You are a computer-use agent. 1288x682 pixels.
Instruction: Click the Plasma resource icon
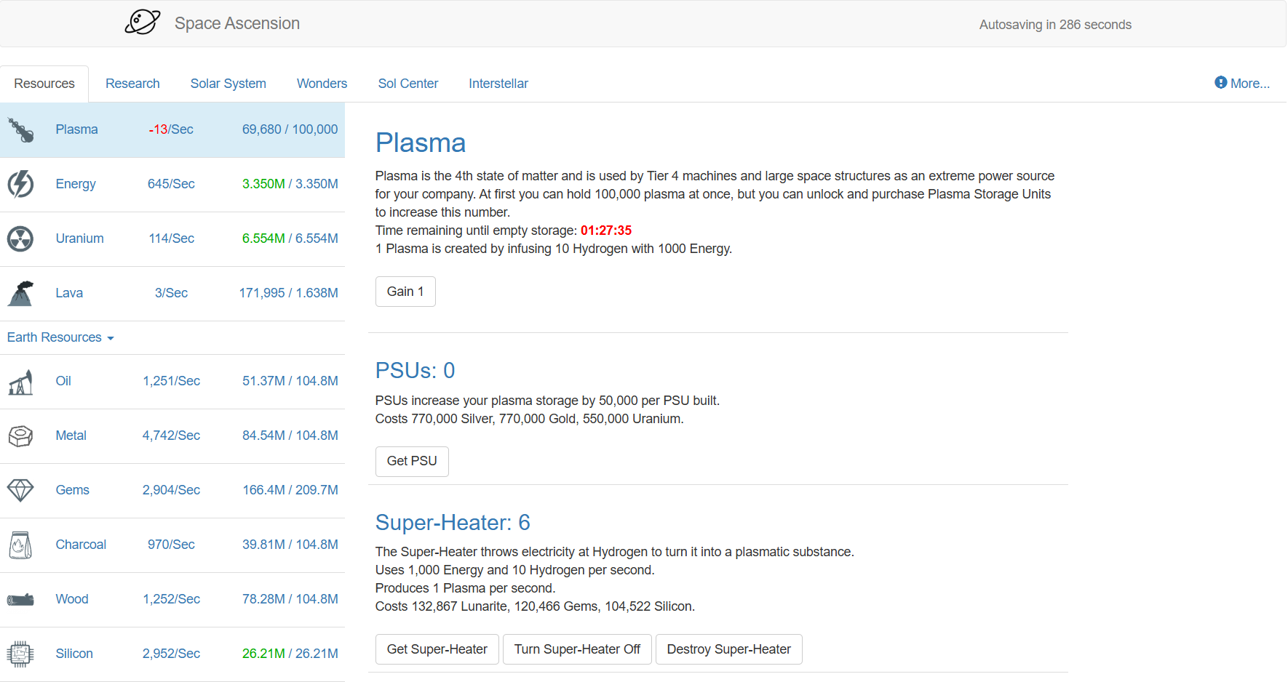pos(21,130)
